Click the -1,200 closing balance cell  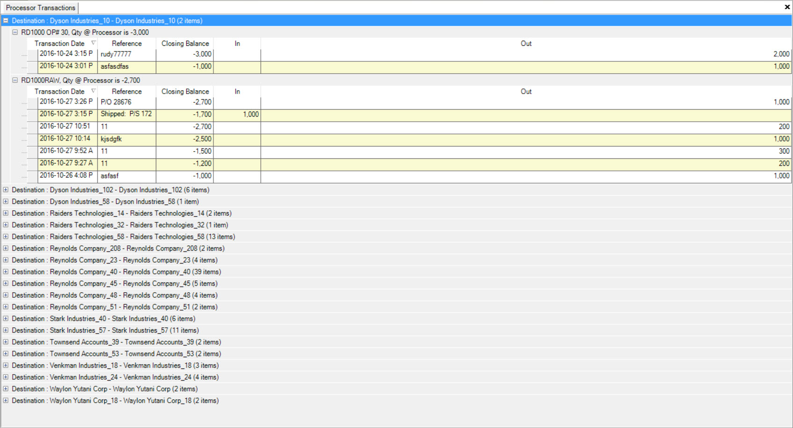[x=185, y=163]
